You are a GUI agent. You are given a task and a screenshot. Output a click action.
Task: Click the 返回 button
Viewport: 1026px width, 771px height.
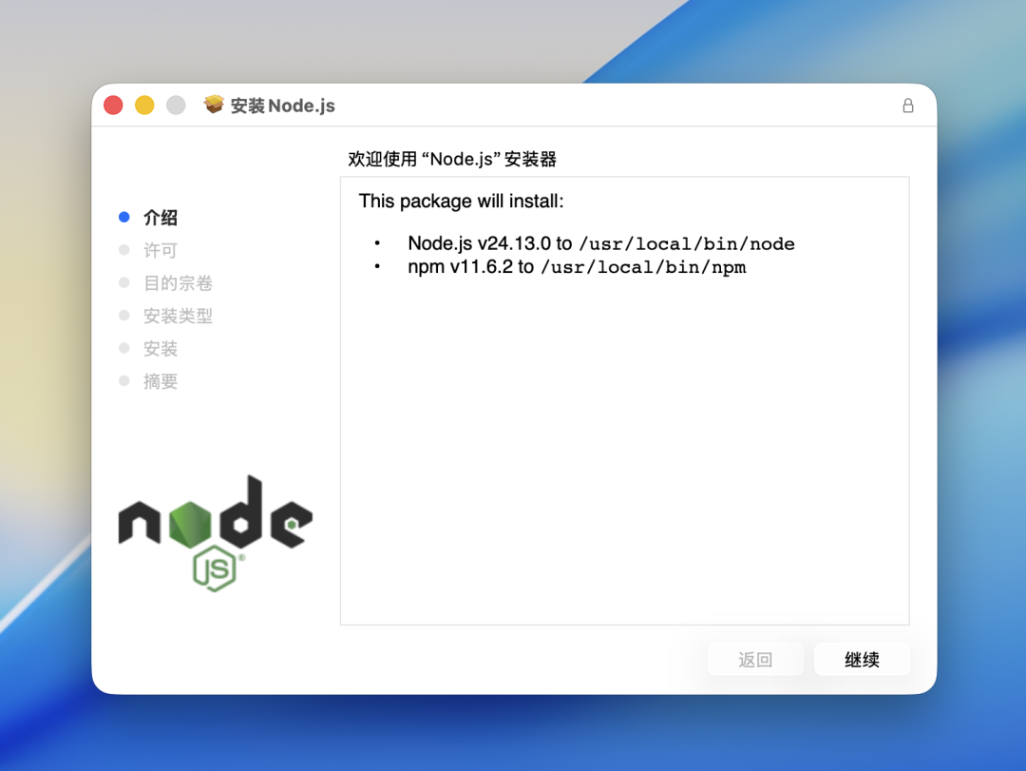tap(755, 659)
